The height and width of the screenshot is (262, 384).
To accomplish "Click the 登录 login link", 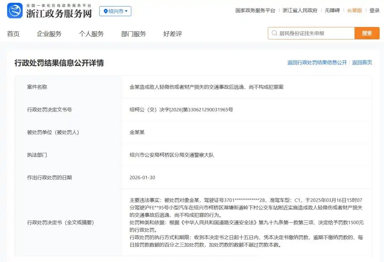I will (x=374, y=11).
